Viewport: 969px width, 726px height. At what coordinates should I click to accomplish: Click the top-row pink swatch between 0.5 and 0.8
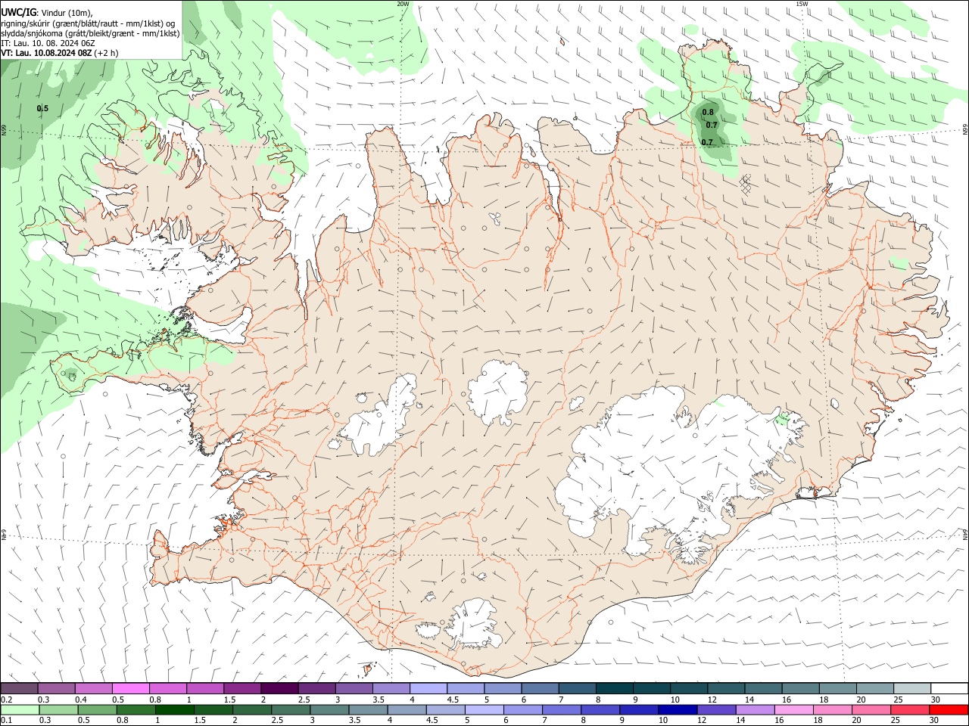coord(130,688)
